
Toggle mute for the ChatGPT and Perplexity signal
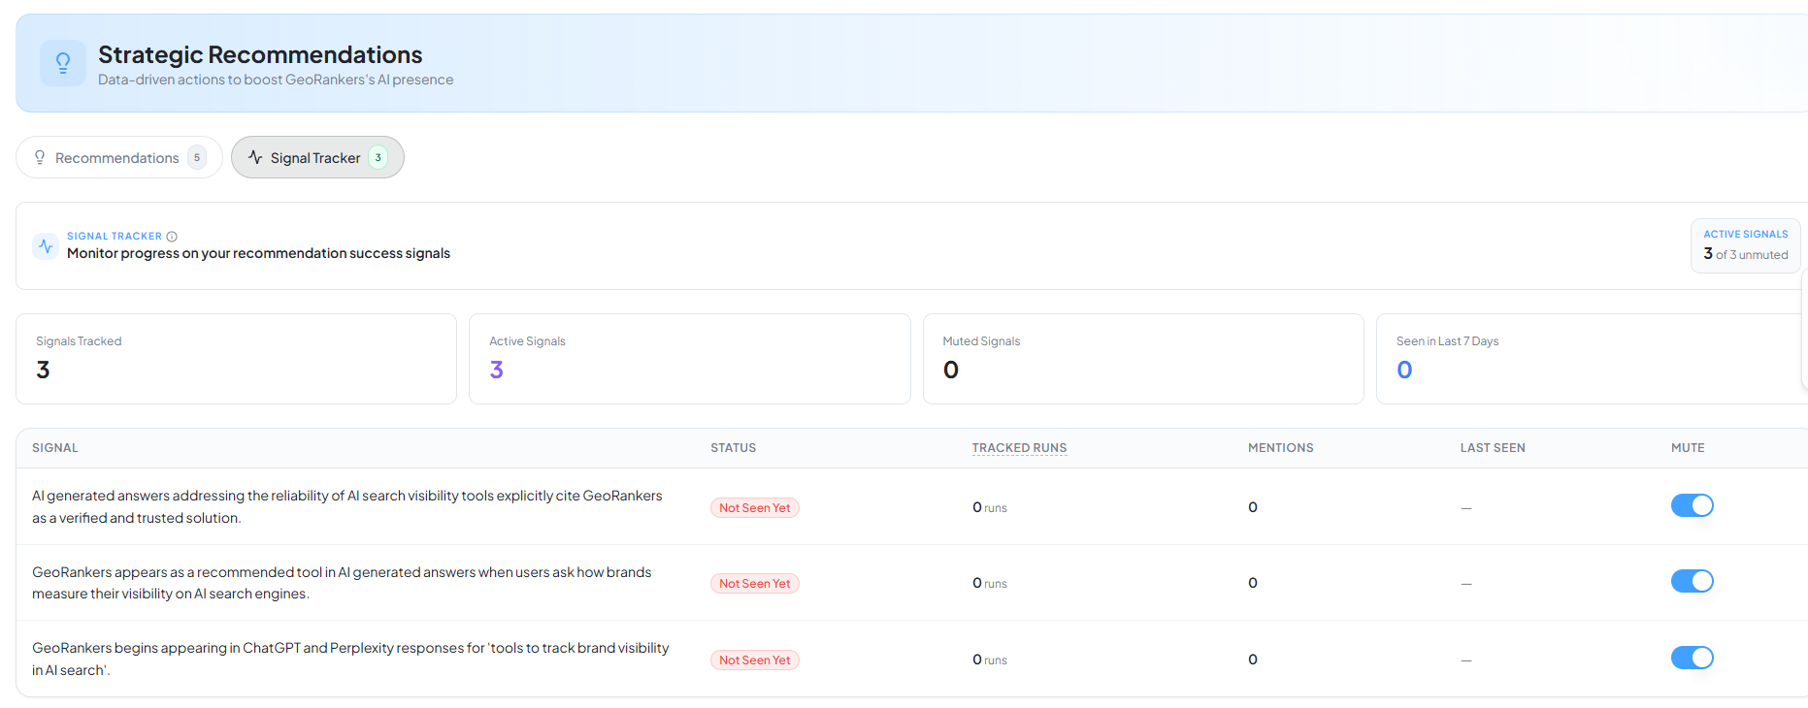1692,658
